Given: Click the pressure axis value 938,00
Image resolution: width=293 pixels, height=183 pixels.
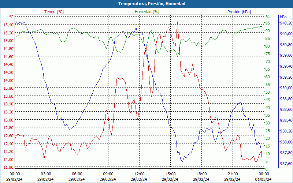Looking at the screenshot, I should tap(286, 142).
